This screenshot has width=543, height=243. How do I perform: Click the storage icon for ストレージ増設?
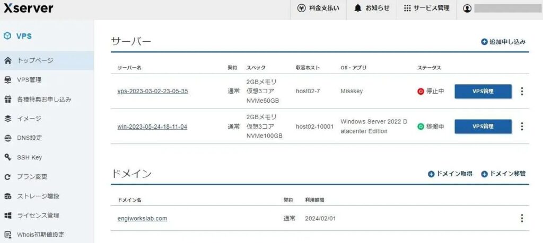pos(7,196)
